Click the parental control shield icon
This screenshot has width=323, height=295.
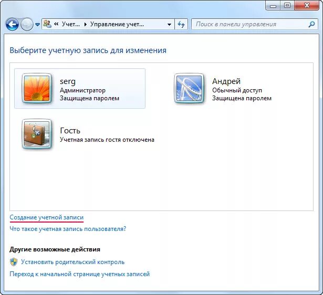14,262
